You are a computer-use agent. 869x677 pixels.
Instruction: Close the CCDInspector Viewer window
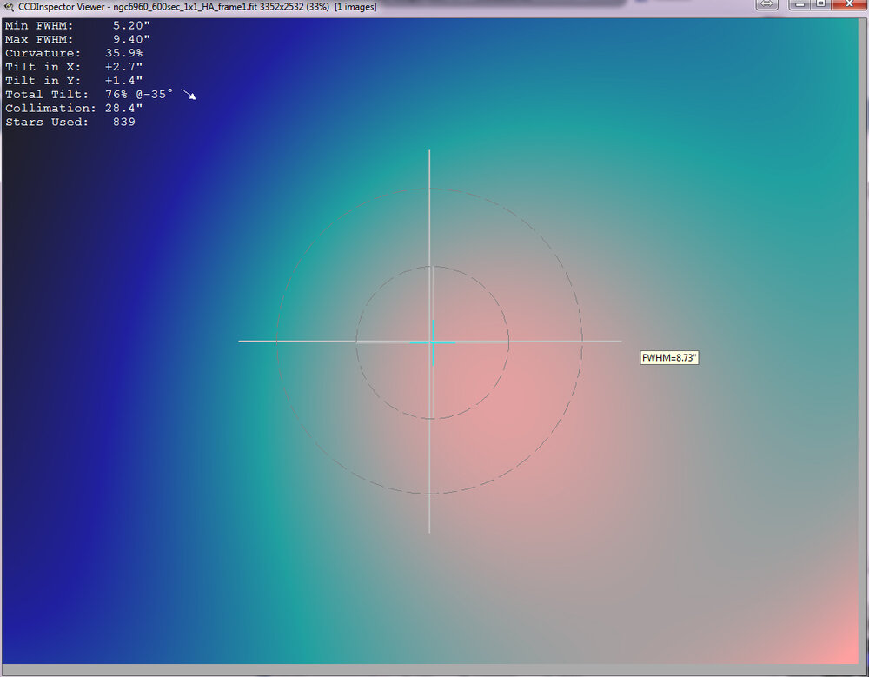click(848, 4)
